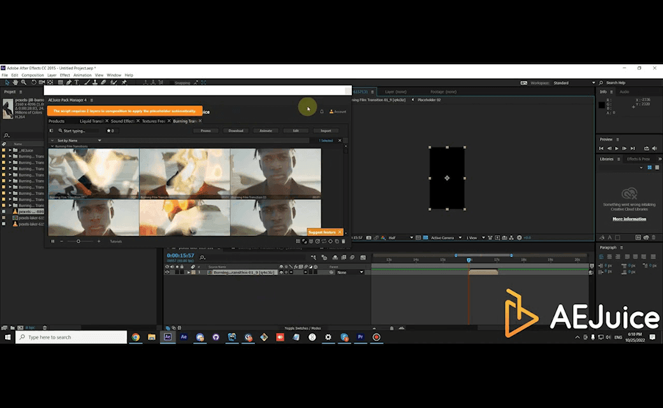Open AEJuice notifications bell

[322, 111]
